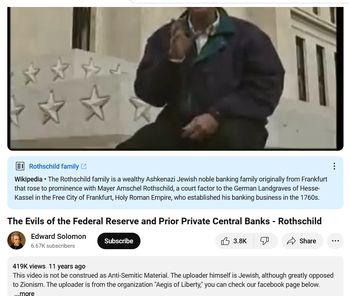Click the Share arrow icon
The height and width of the screenshot is (296, 349).
291,241
